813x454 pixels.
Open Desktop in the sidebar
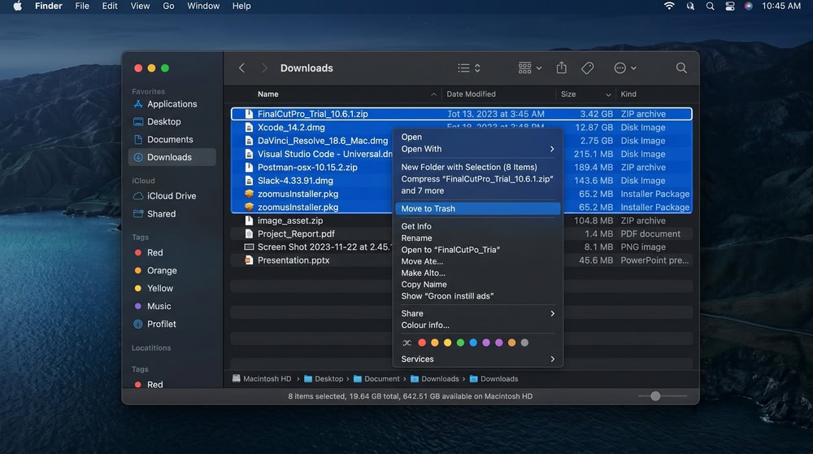coord(172,121)
